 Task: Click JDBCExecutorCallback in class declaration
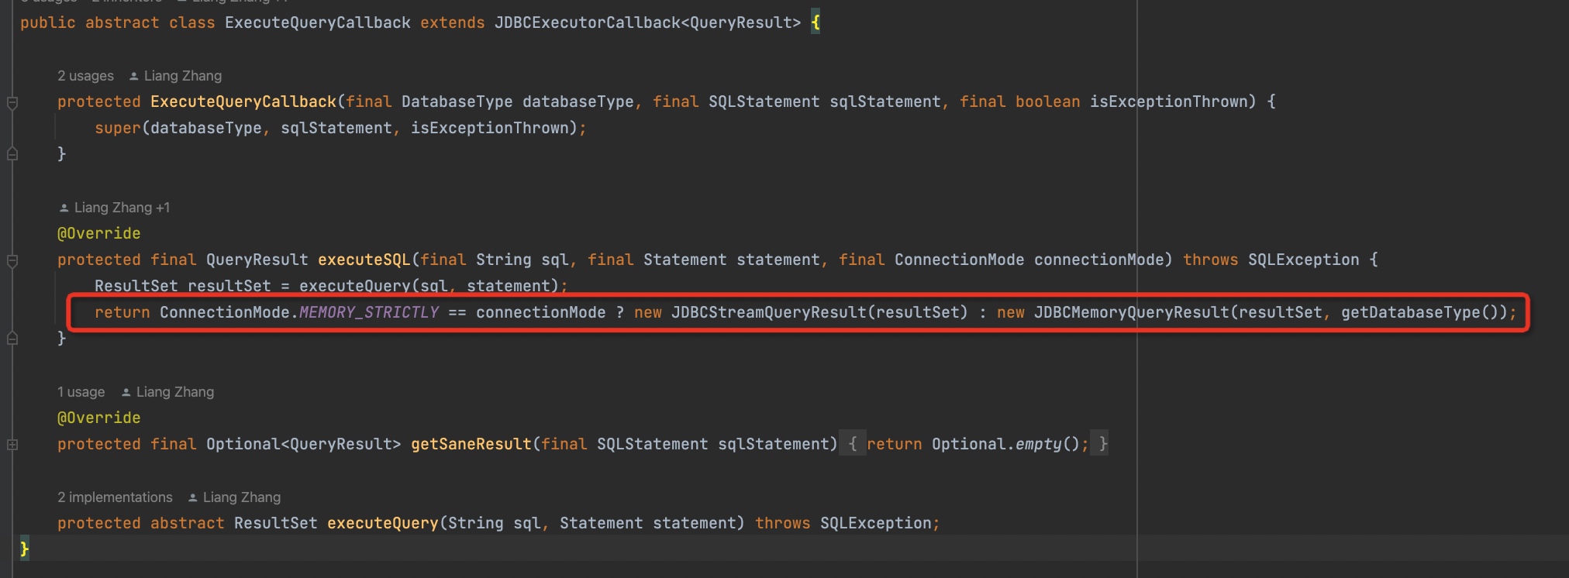tap(587, 22)
